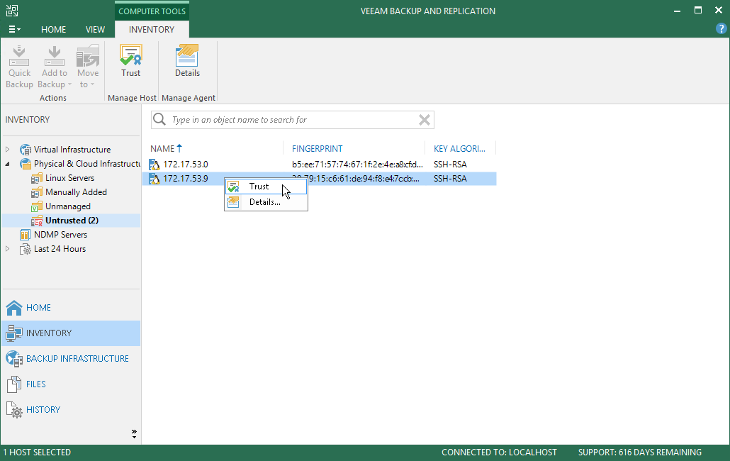This screenshot has width=730, height=461.
Task: Open the main application menu button
Action: coord(14,29)
